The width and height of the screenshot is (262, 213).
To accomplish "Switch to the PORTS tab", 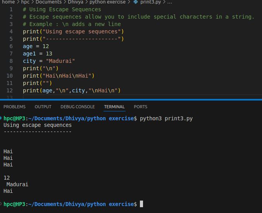I will (140, 107).
